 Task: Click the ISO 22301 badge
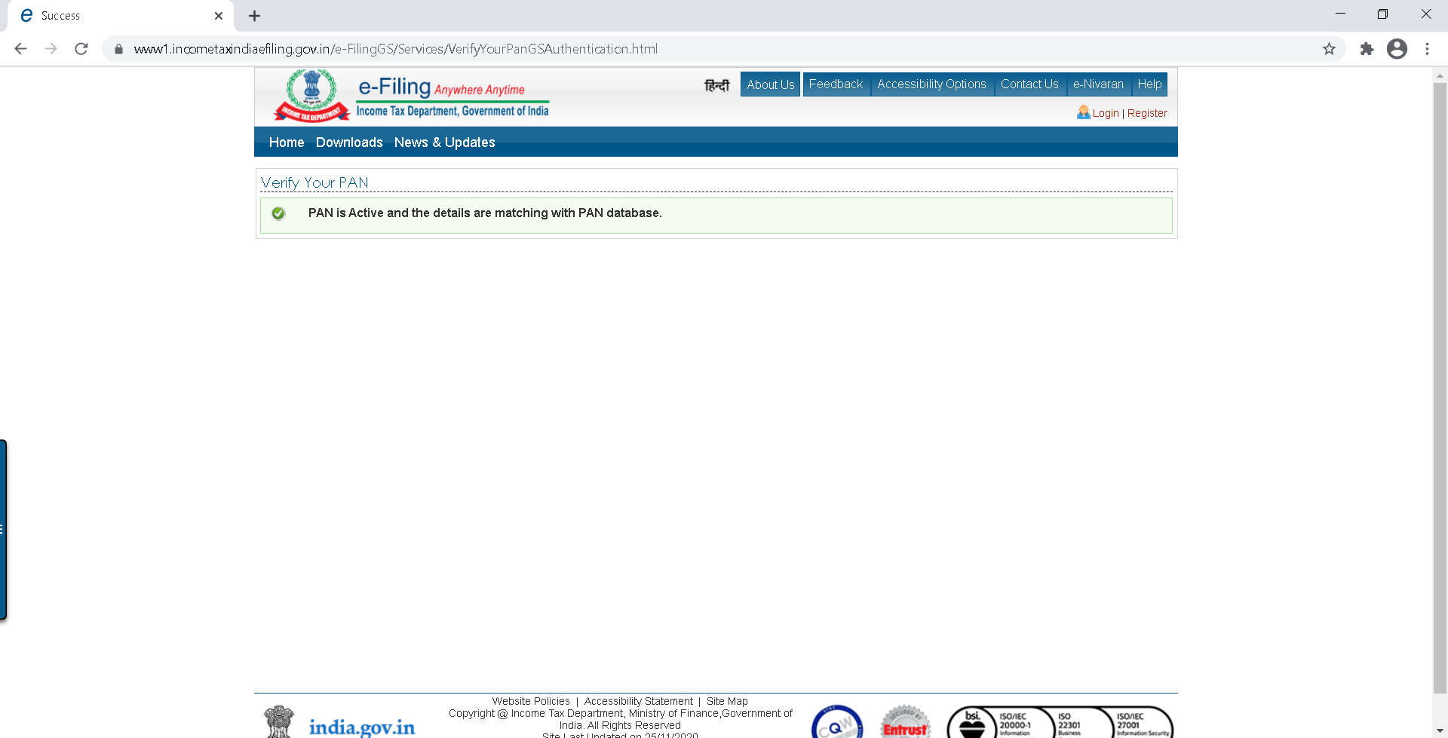click(1069, 724)
